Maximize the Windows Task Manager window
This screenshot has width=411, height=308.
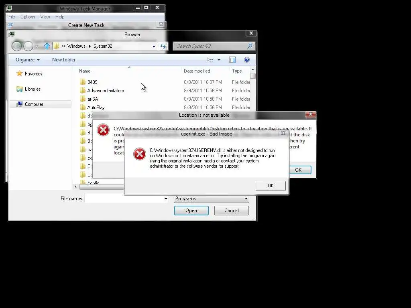click(x=146, y=8)
